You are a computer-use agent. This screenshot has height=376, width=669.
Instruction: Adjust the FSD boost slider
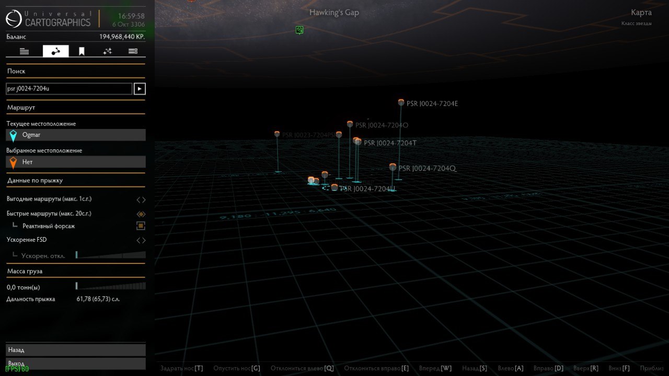(x=110, y=255)
